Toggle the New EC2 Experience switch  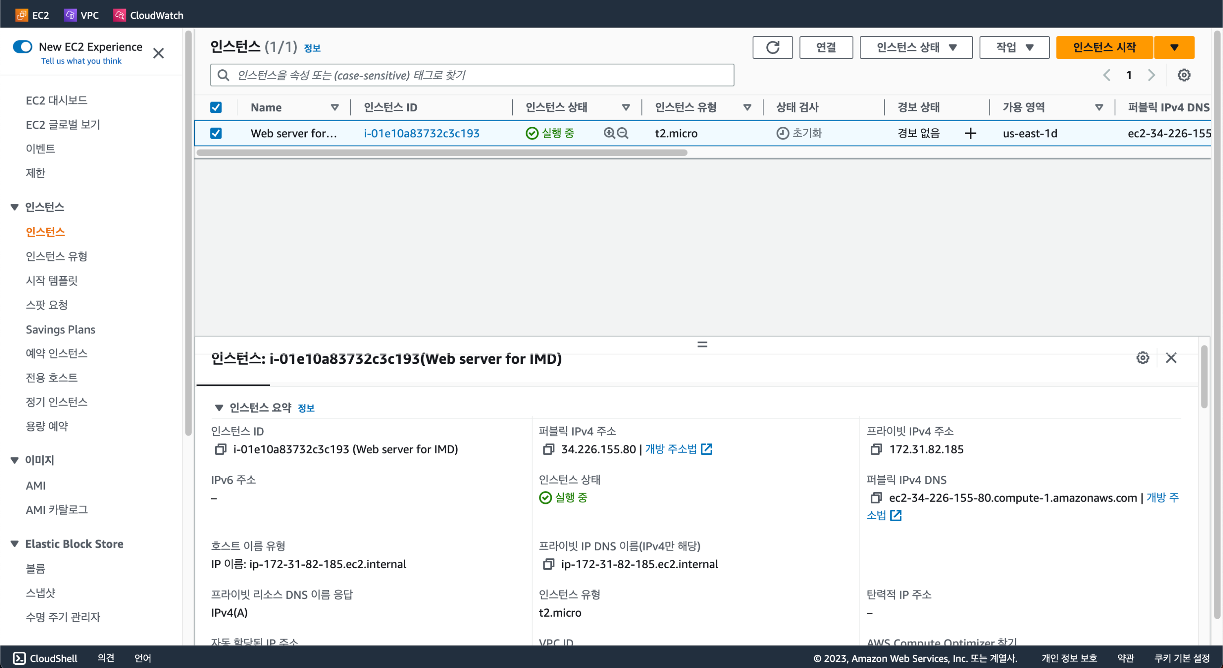click(23, 46)
